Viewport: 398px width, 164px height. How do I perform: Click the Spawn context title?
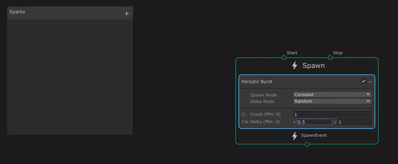pos(313,65)
